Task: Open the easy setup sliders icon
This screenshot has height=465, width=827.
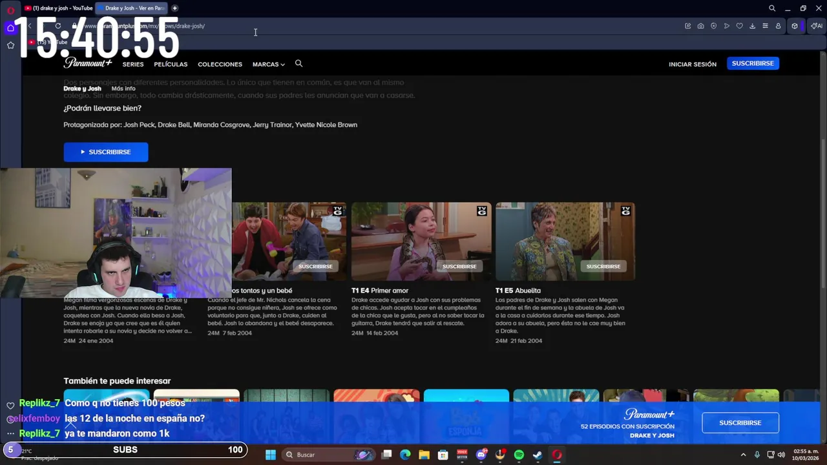Action: click(x=766, y=26)
